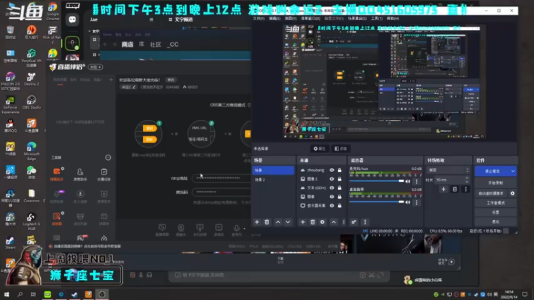Open the 编辑(E) menu in OBS

tap(274, 19)
